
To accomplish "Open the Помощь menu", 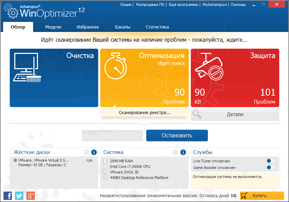I will (x=238, y=5).
